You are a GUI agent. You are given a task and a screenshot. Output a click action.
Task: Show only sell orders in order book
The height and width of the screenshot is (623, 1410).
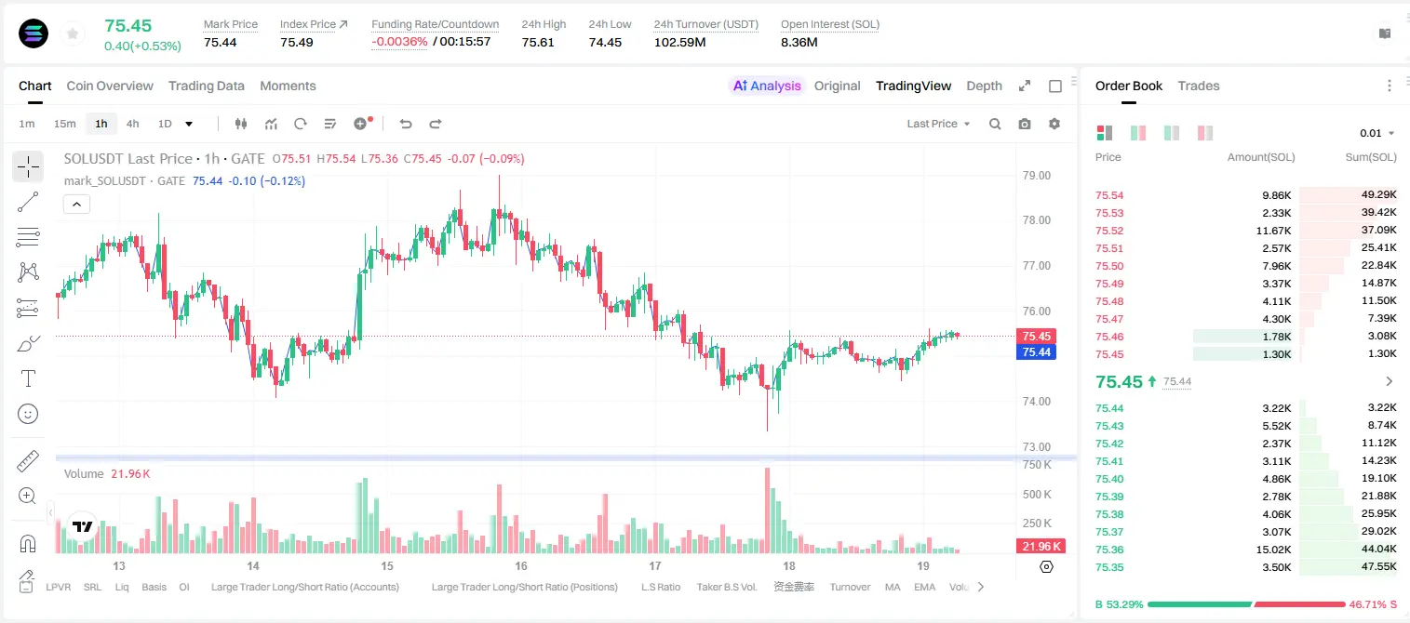click(x=1205, y=133)
